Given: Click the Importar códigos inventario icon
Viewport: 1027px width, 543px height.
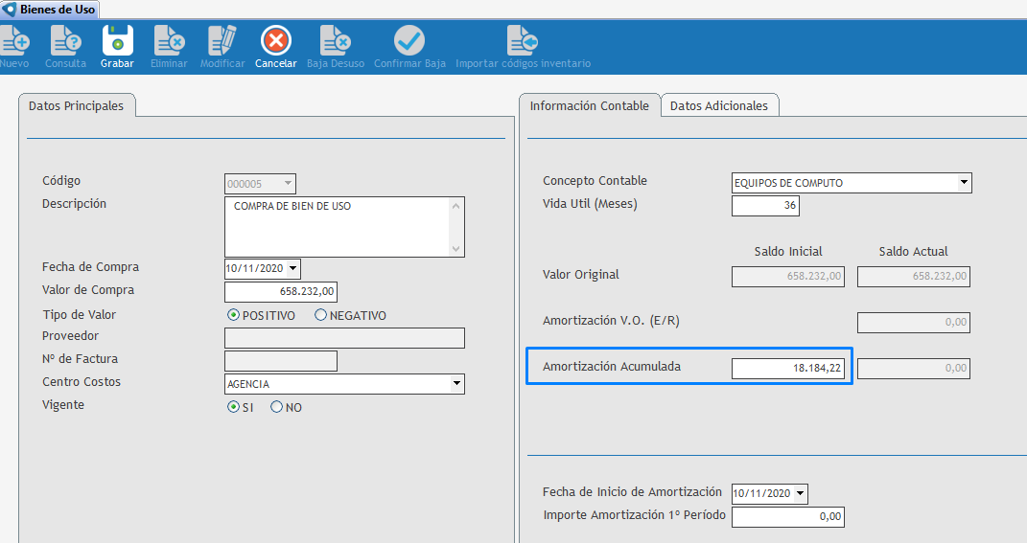Looking at the screenshot, I should 523,41.
